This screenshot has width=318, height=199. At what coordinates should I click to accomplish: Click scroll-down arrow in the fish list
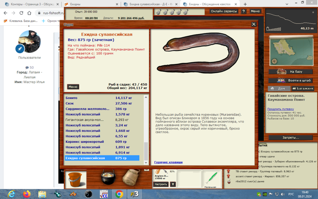pos(146,162)
